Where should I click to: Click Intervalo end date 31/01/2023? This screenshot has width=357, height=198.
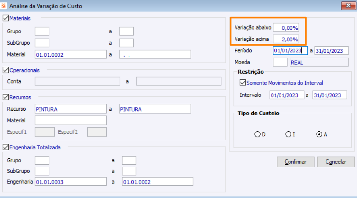point(330,95)
